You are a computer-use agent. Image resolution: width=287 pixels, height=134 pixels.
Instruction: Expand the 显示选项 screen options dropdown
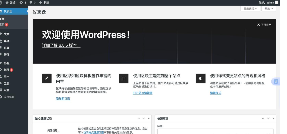tap(250, 9)
